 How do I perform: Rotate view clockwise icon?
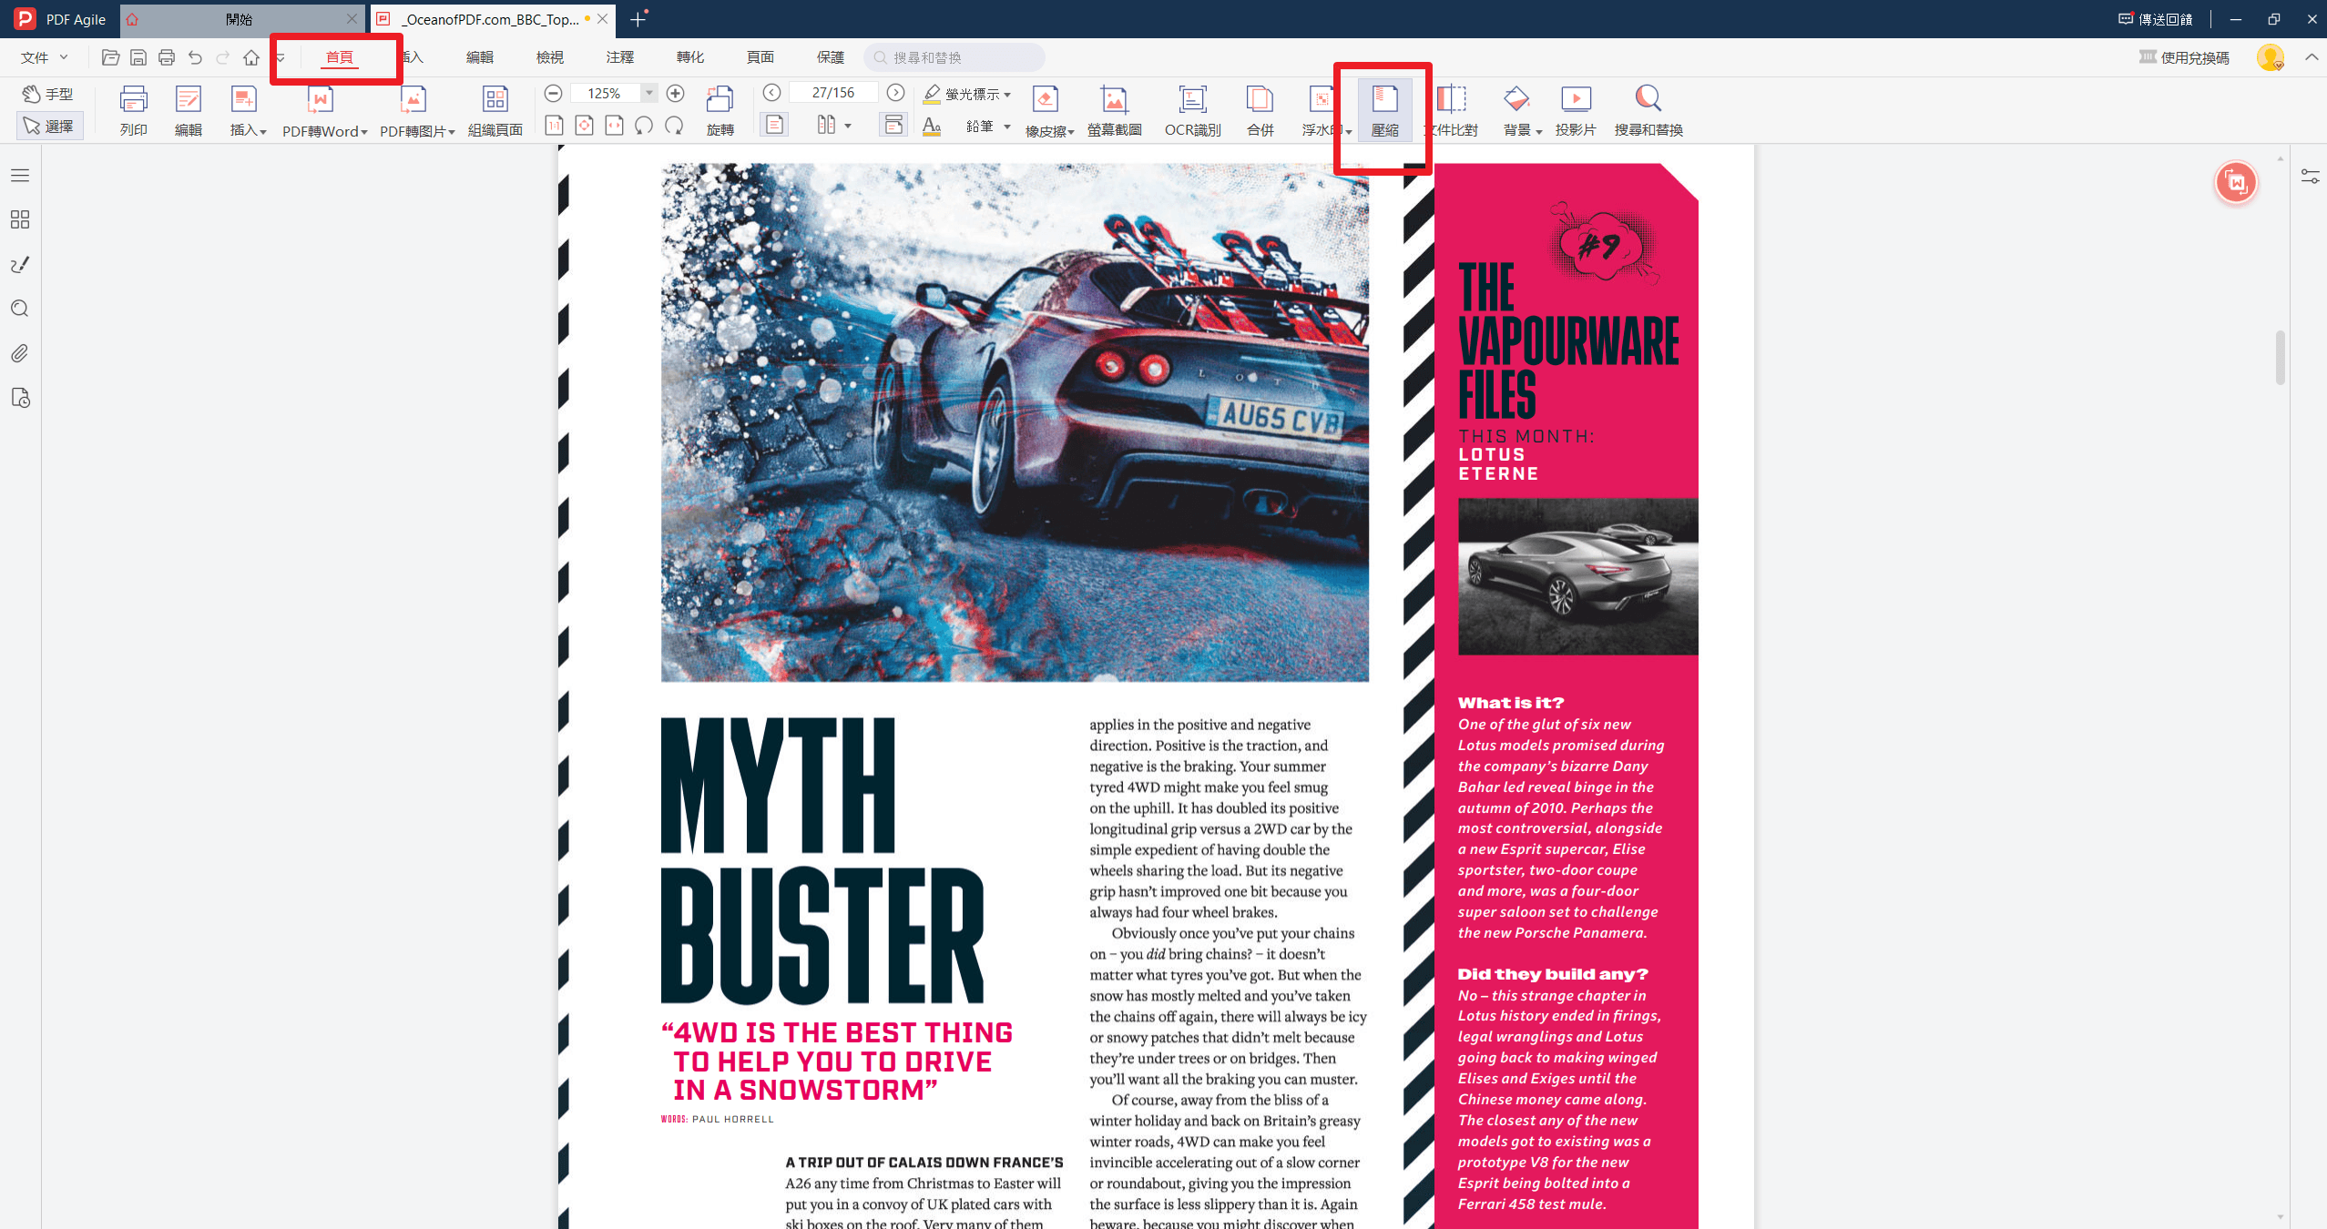[674, 126]
